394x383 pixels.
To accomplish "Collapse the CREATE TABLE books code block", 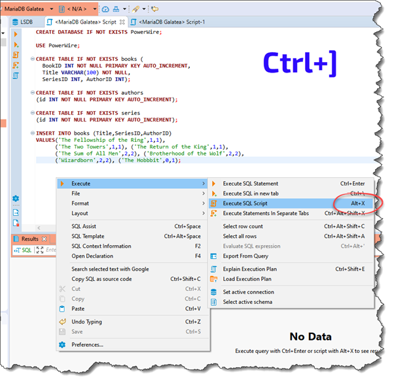I will click(x=33, y=59).
